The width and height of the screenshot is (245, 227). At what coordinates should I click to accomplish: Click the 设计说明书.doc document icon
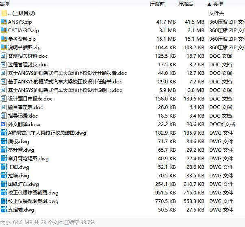(x=4, y=90)
